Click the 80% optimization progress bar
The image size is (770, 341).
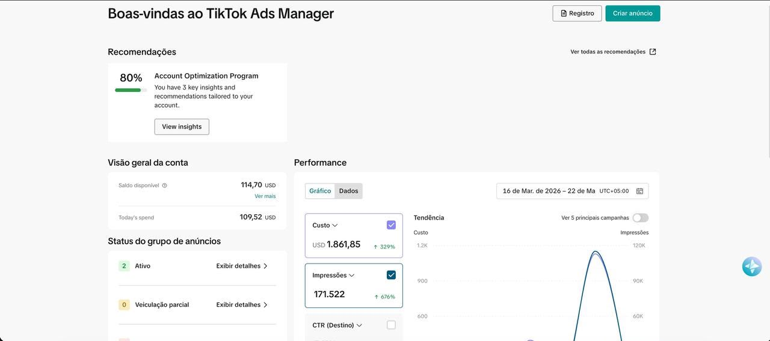(131, 90)
